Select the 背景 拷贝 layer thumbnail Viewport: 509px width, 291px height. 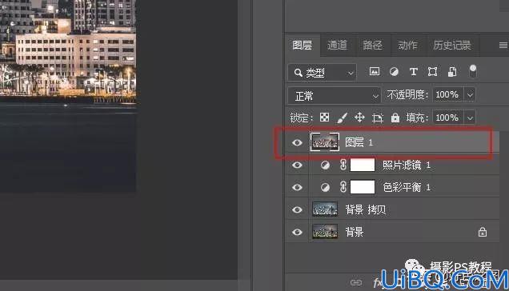coord(325,209)
